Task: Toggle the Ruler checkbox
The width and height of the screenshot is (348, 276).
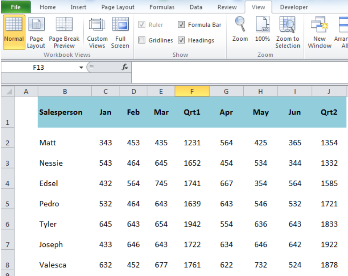Action: tap(142, 24)
